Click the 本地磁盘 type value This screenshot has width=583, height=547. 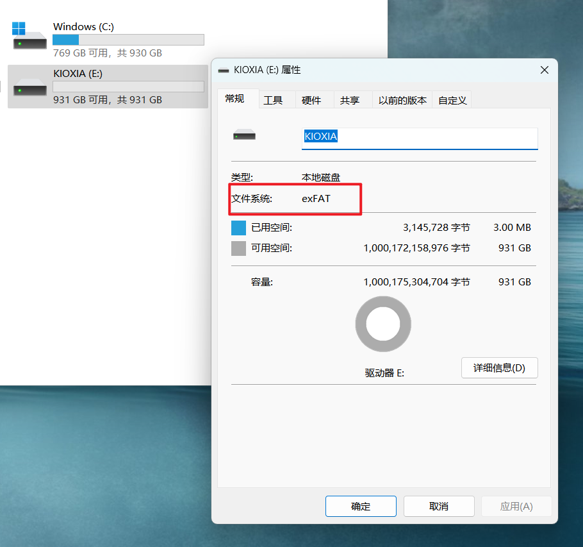(x=320, y=178)
